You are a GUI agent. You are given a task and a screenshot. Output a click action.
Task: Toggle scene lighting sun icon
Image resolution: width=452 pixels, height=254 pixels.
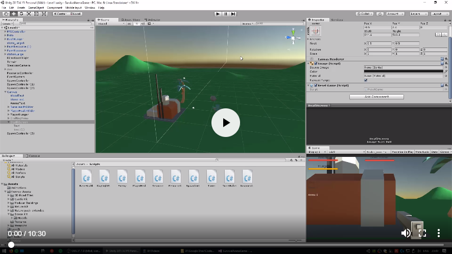tap(137, 24)
